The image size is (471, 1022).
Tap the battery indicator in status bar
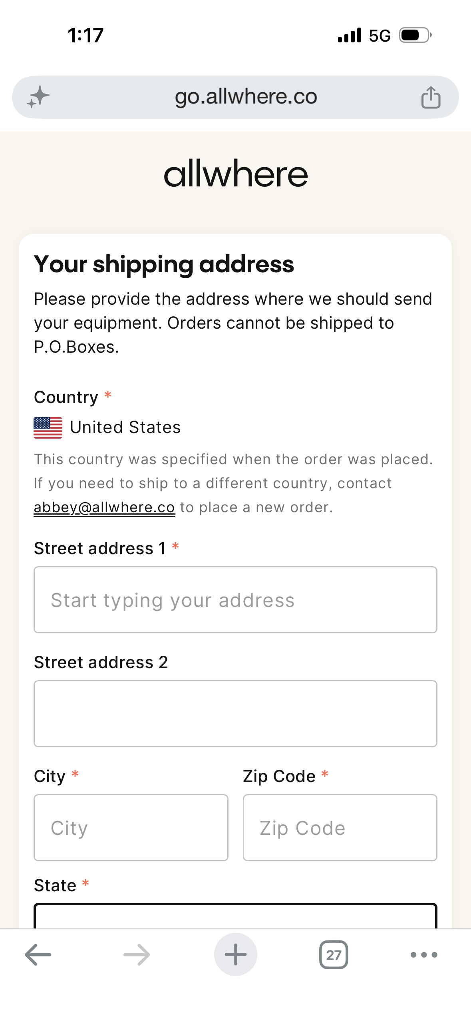[415, 35]
